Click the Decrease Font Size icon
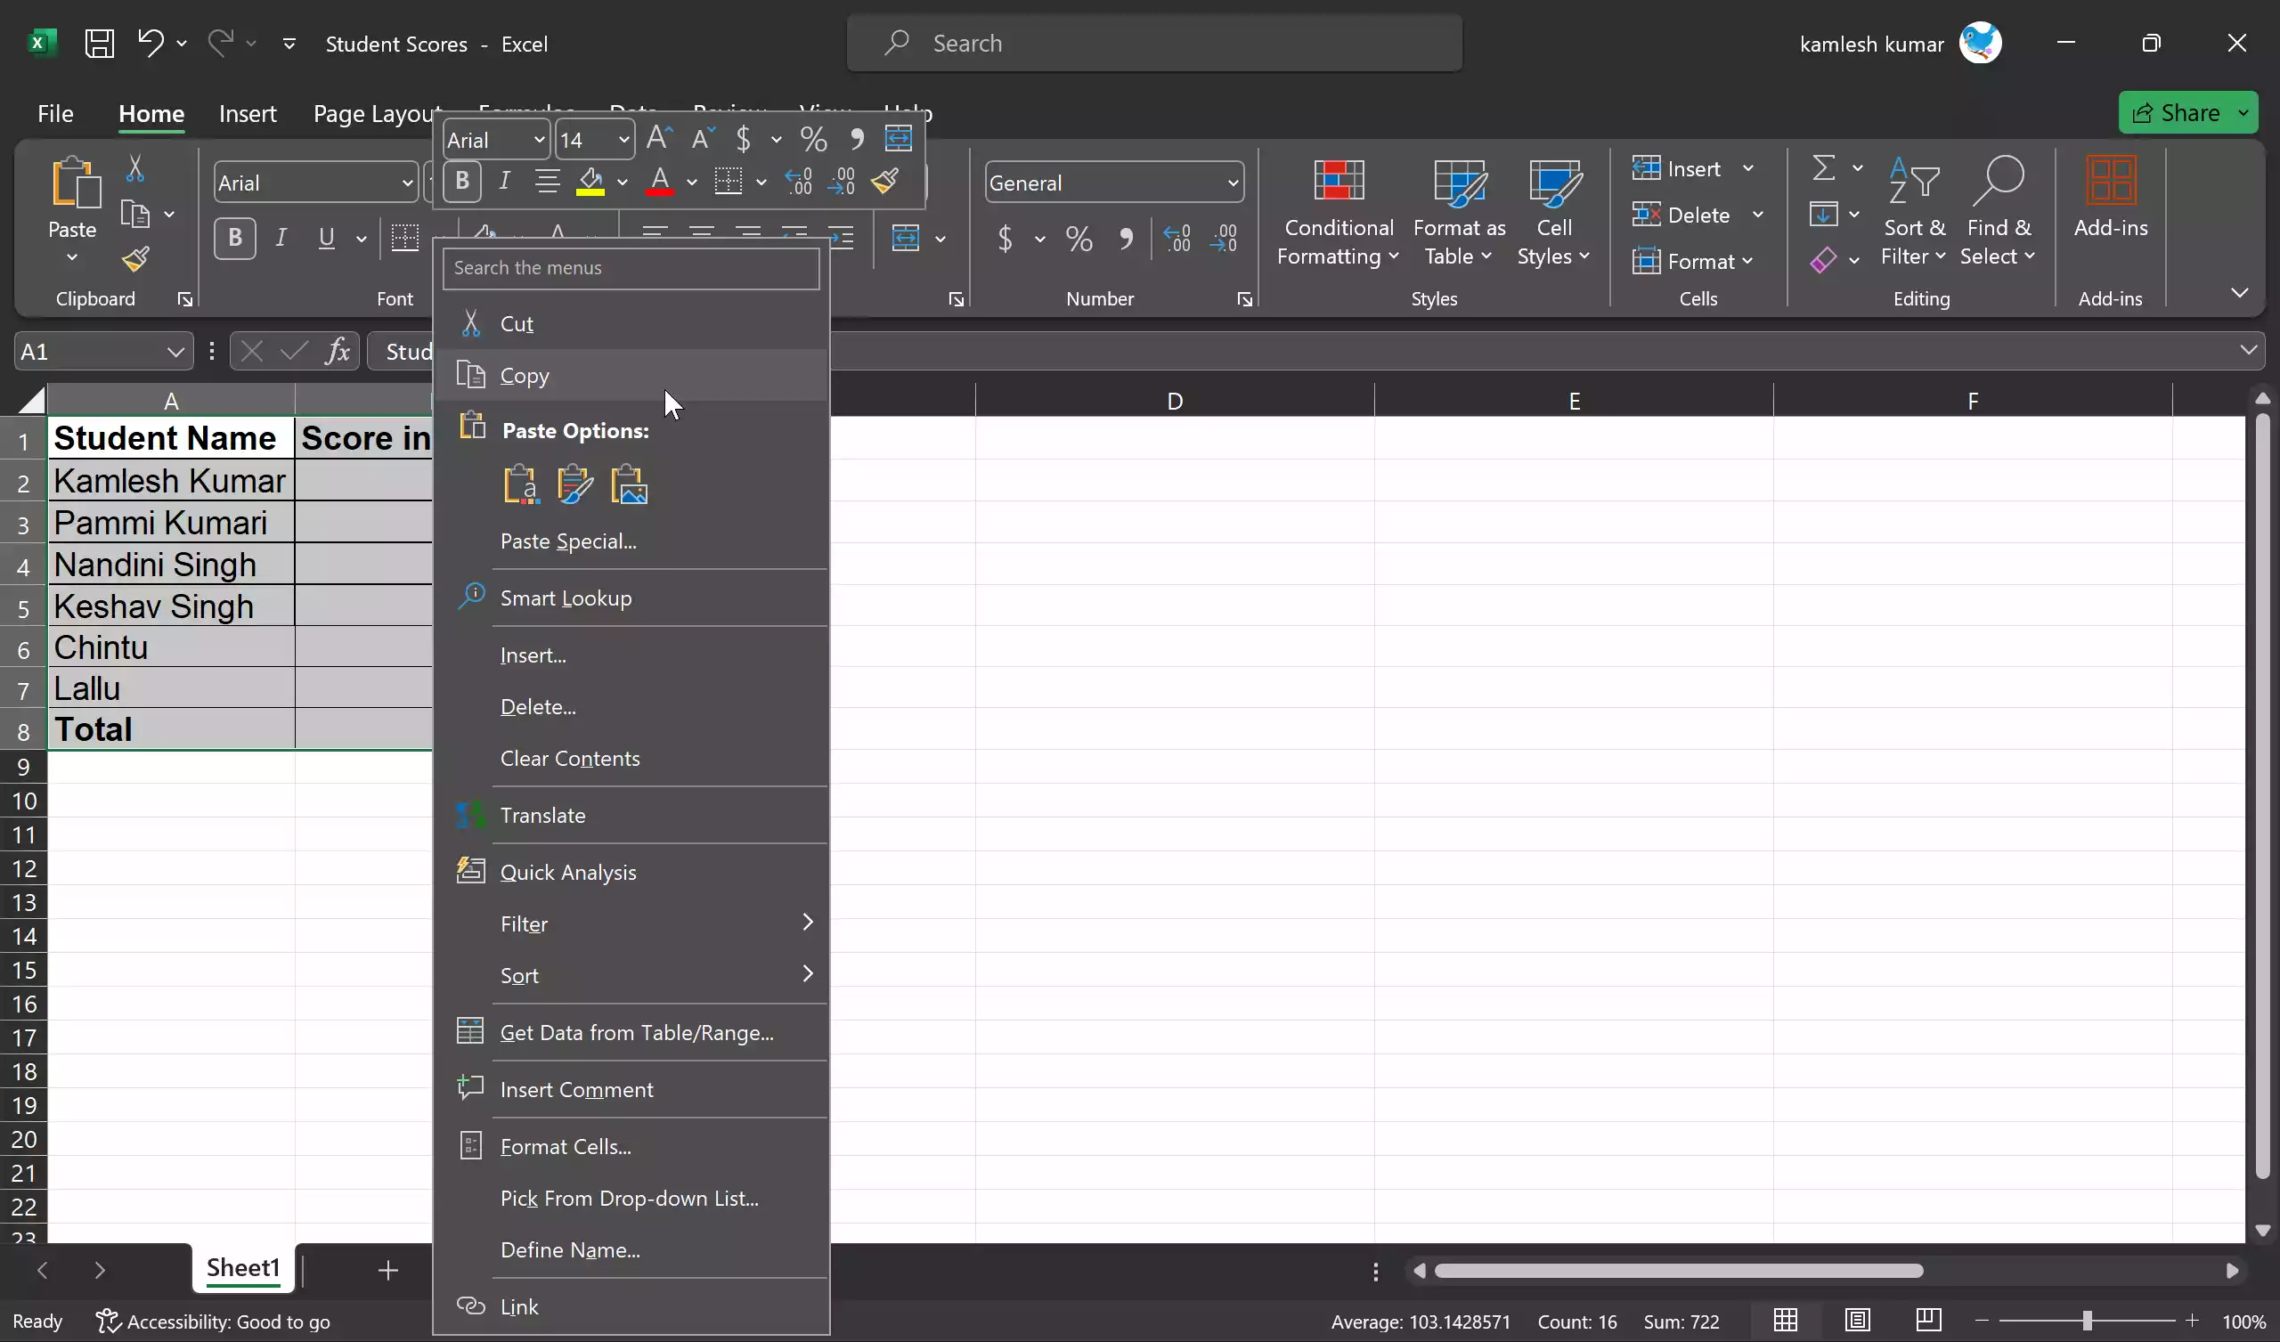Viewport: 2280px width, 1342px height. pos(698,139)
